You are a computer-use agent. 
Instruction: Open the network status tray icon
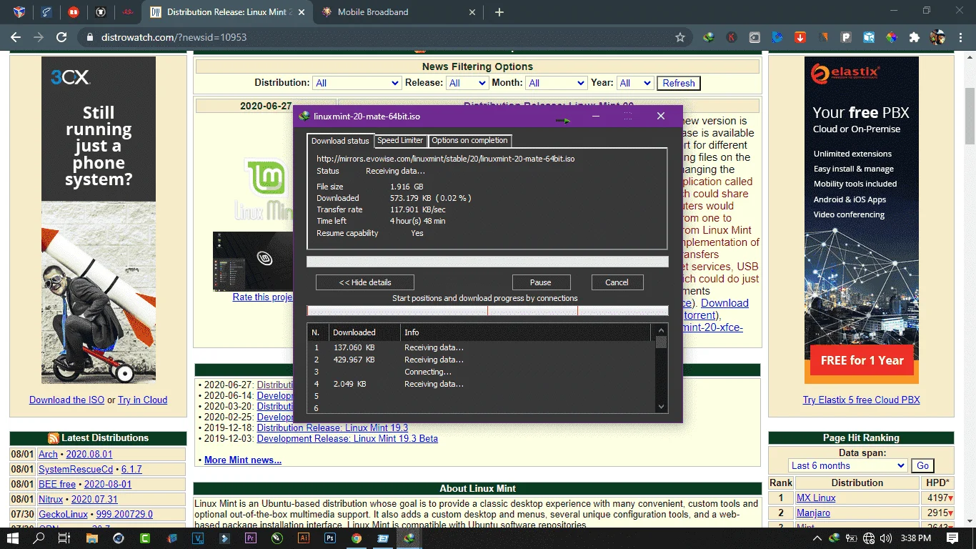tap(869, 538)
